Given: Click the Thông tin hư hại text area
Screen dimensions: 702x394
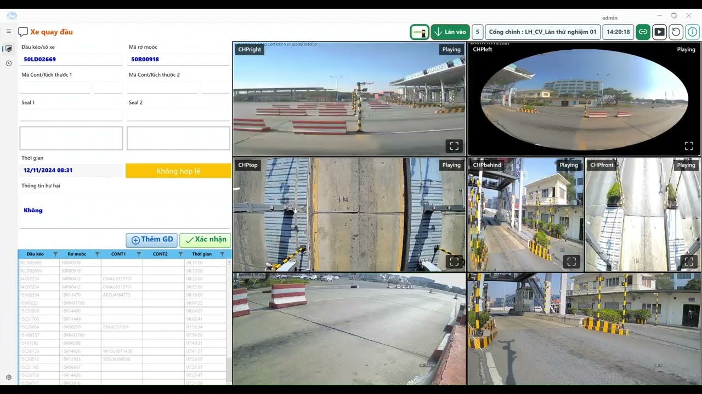Looking at the screenshot, I should pyautogui.click(x=125, y=210).
